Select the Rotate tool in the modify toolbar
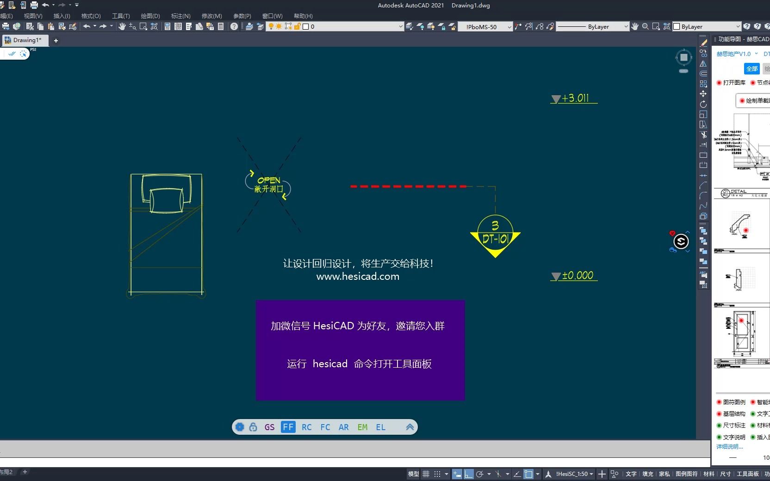 [703, 104]
